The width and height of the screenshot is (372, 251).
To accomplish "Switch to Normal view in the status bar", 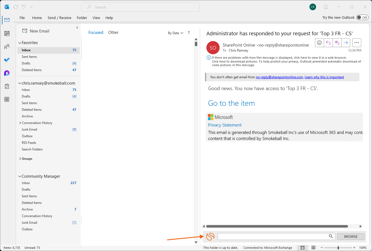I will click(x=303, y=248).
